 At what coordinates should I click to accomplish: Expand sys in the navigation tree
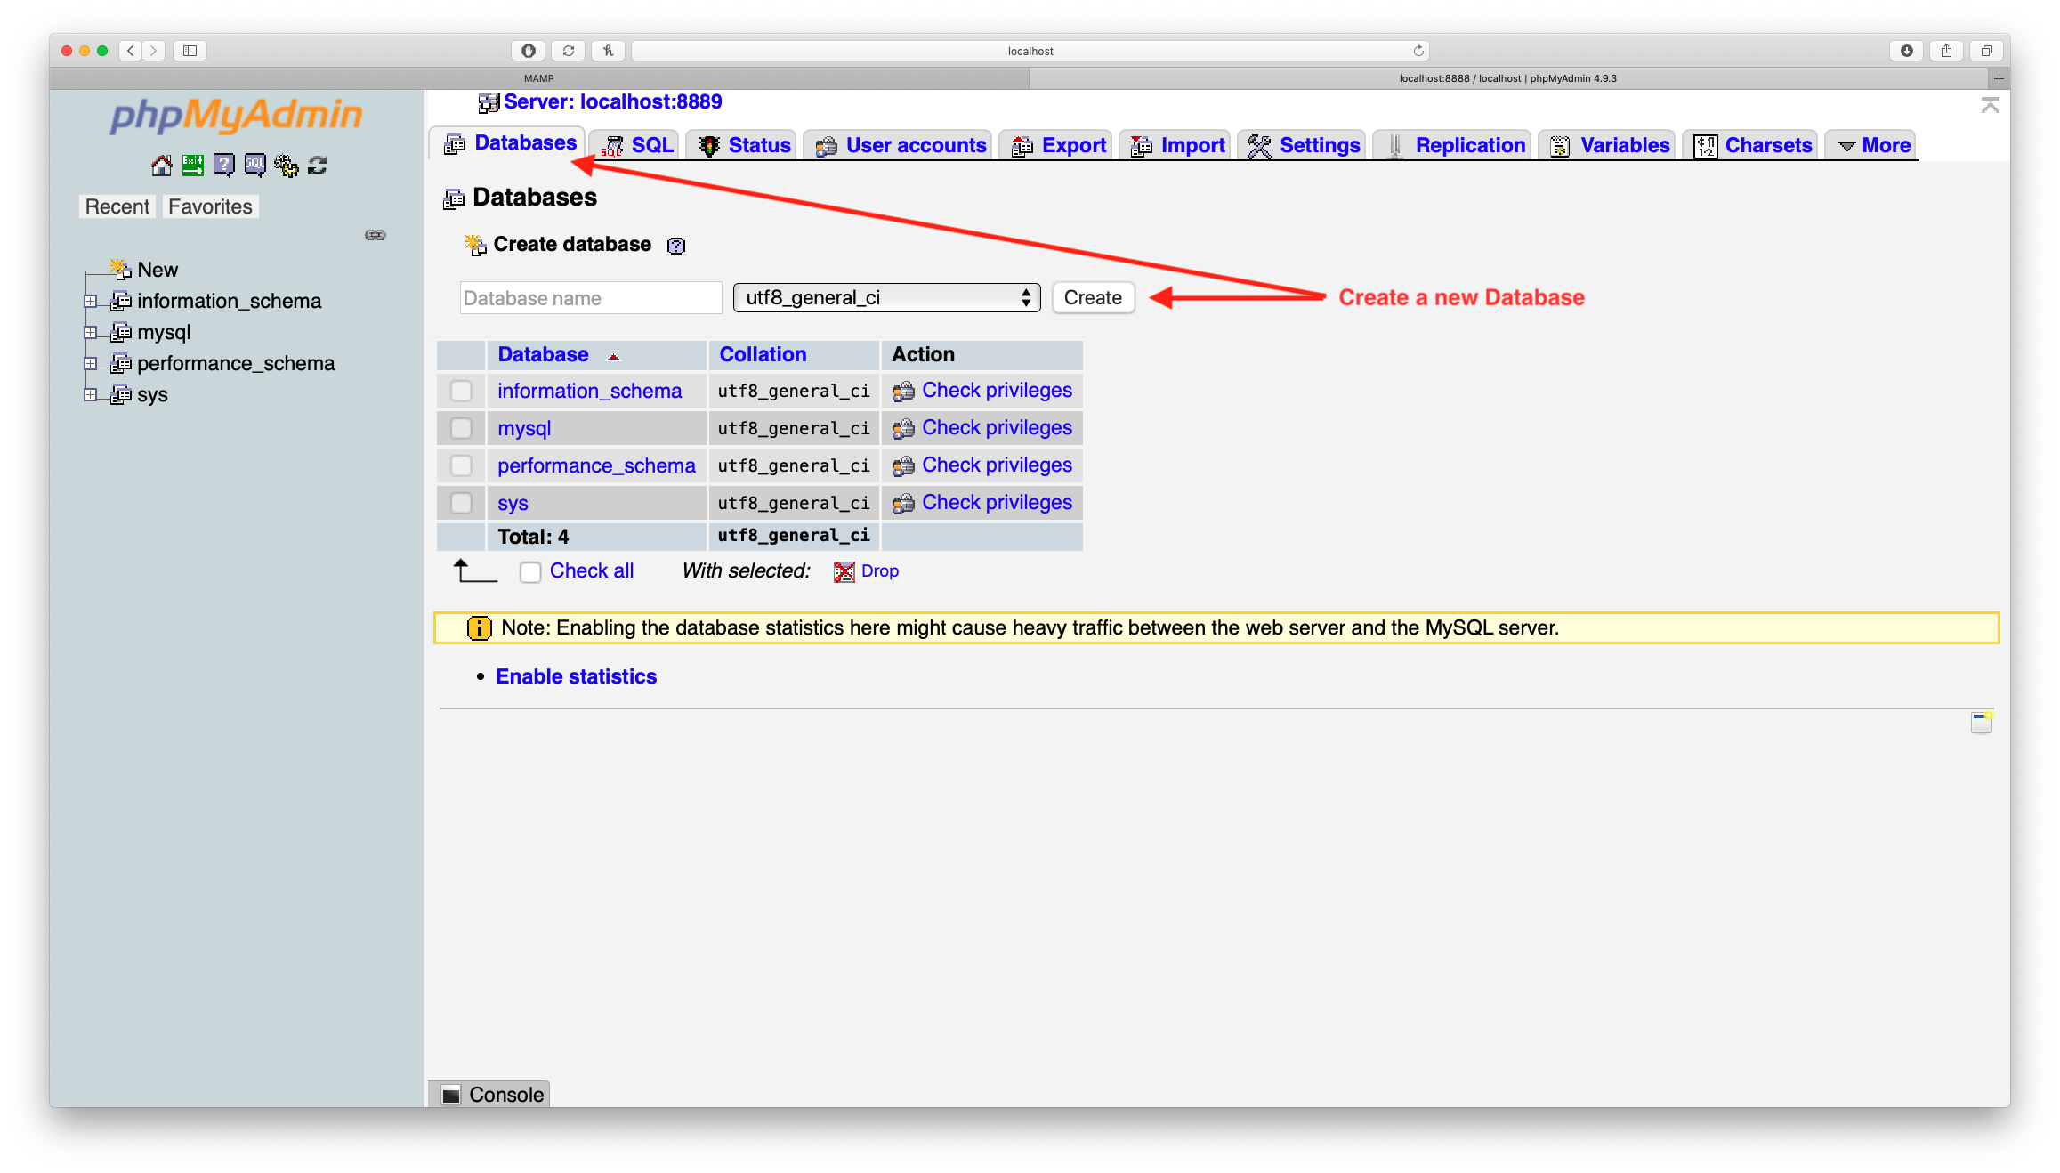pos(90,395)
